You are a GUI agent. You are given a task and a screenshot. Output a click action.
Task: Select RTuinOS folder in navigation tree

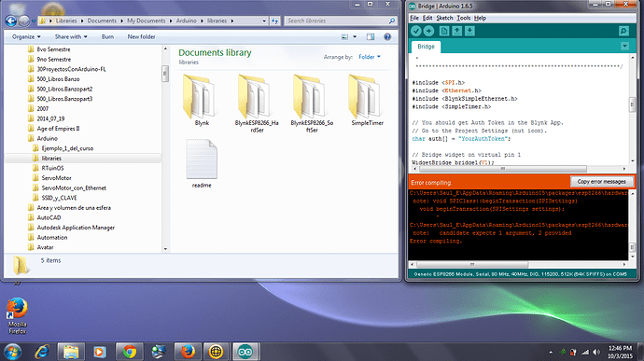(52, 168)
